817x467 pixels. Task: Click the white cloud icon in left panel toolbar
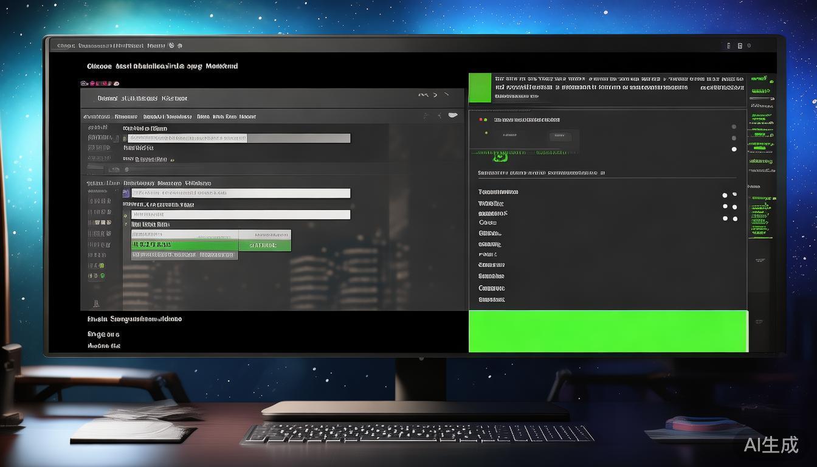pos(452,115)
